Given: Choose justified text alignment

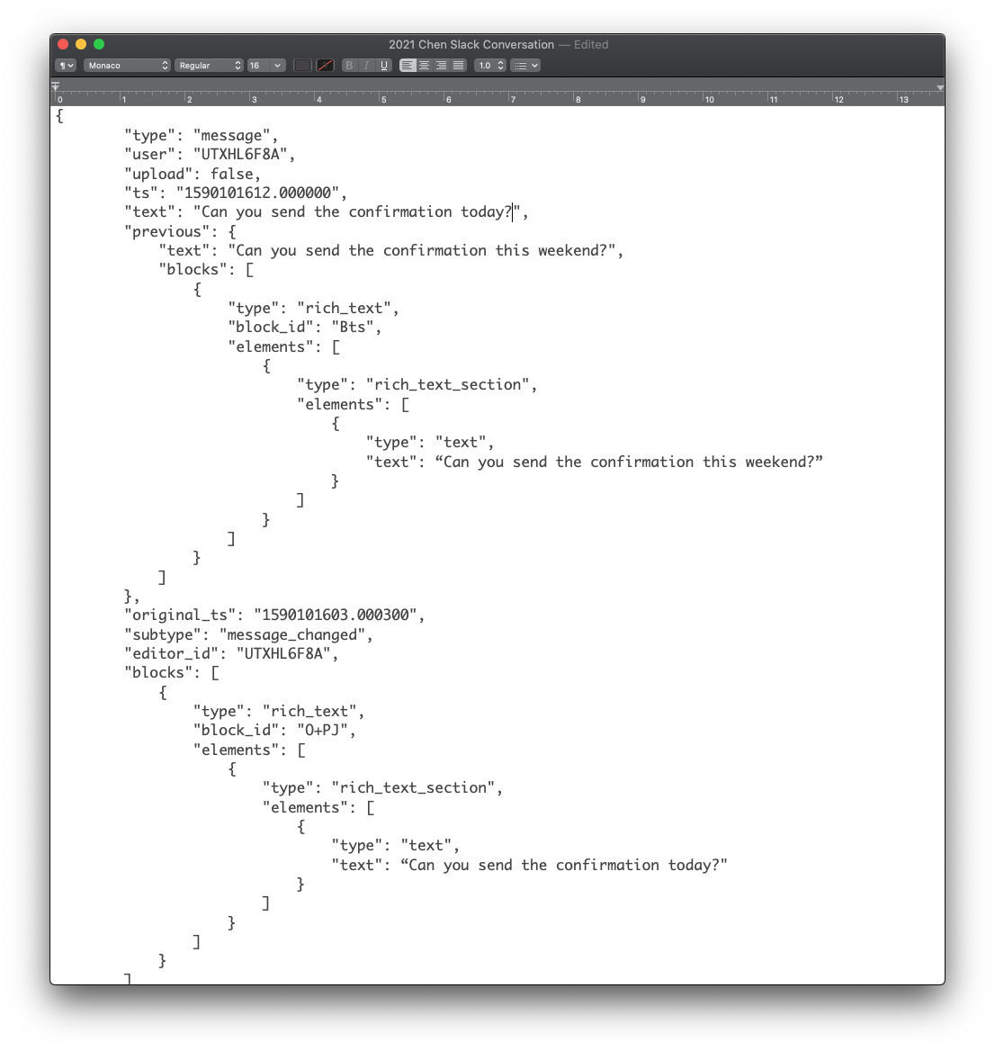Looking at the screenshot, I should (458, 65).
